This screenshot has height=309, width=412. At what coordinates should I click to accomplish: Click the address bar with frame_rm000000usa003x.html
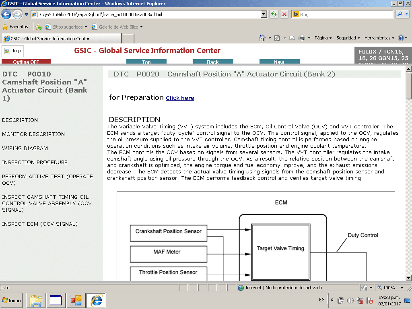[146, 14]
